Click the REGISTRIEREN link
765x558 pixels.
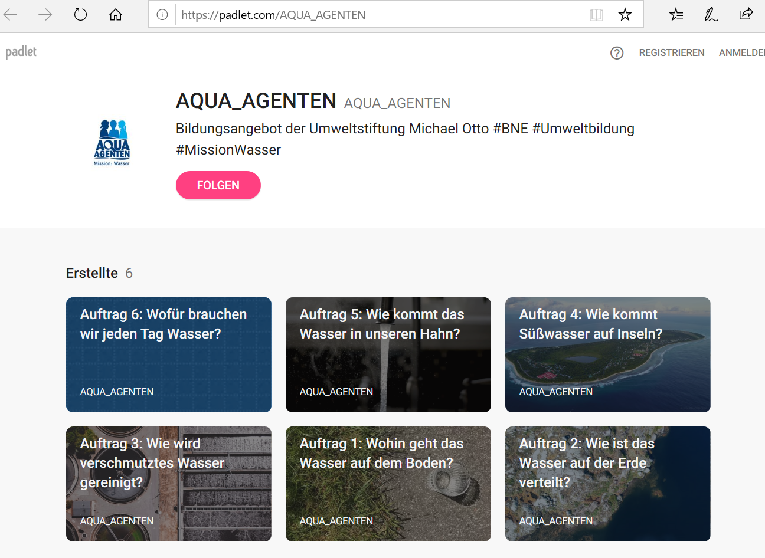672,53
